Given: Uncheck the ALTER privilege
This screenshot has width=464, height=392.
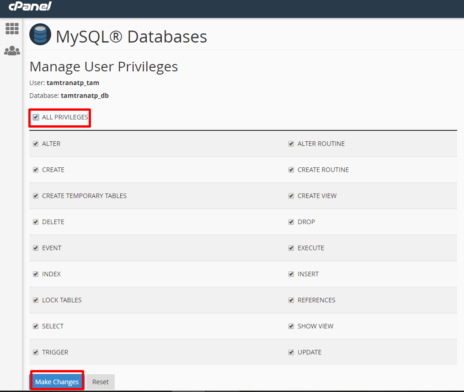Looking at the screenshot, I should point(36,144).
